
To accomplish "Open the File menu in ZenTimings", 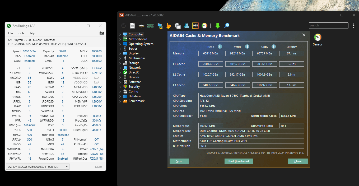I will coord(11,33).
